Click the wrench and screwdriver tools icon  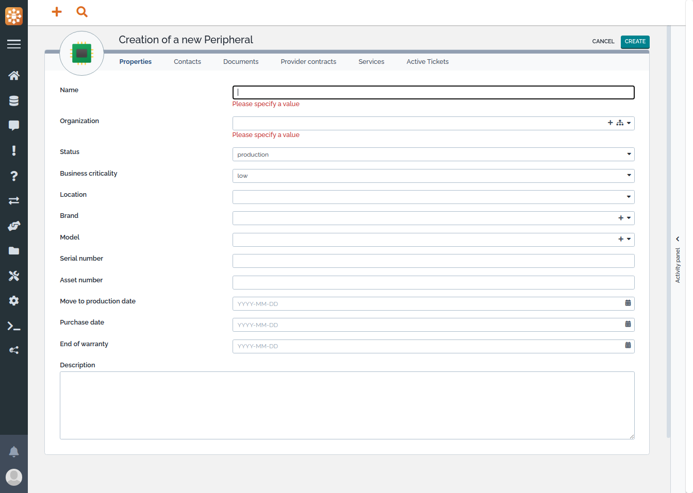(14, 276)
